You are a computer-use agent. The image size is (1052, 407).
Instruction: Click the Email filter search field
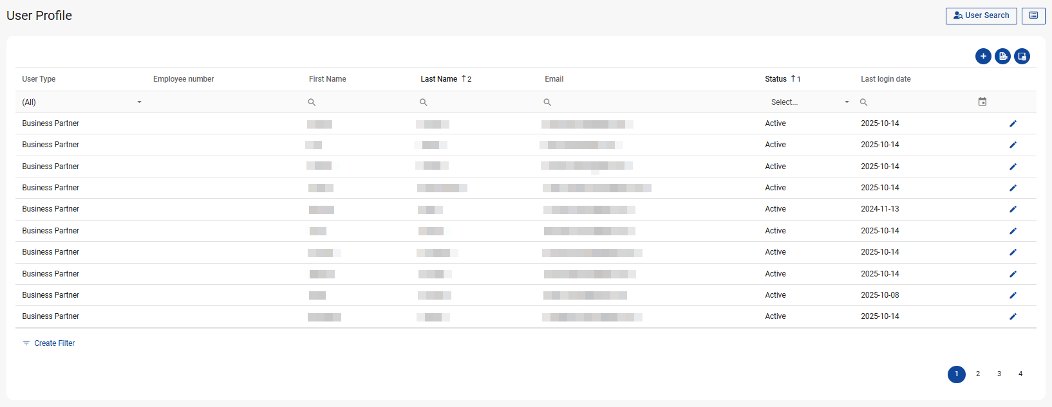[650, 102]
